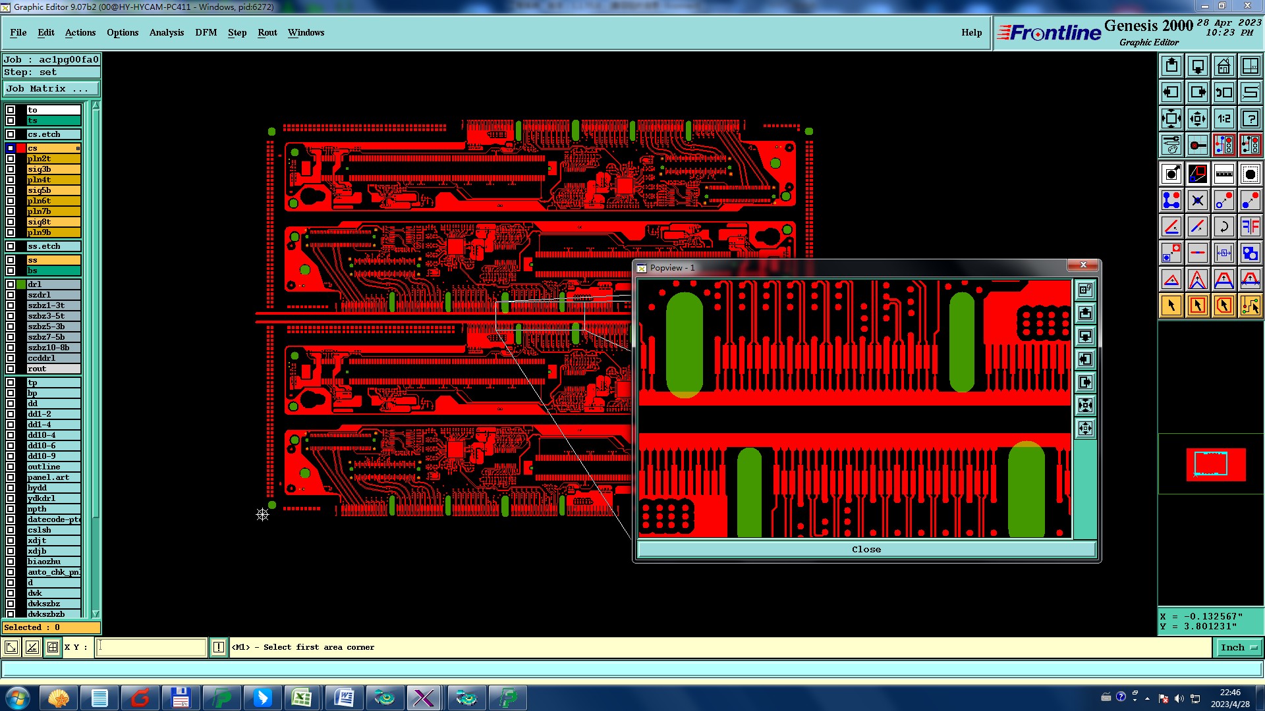
Task: Click the 1:2 zoom scale icon
Action: pyautogui.click(x=1223, y=118)
